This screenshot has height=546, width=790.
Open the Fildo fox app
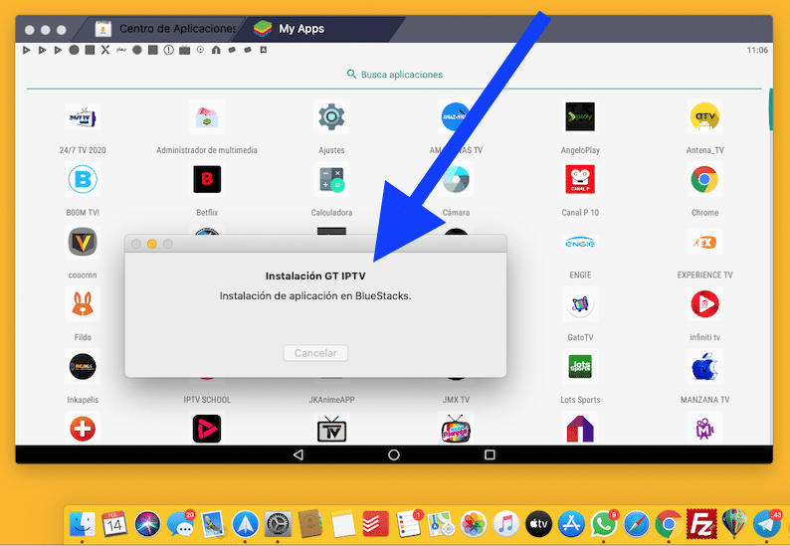coord(83,304)
